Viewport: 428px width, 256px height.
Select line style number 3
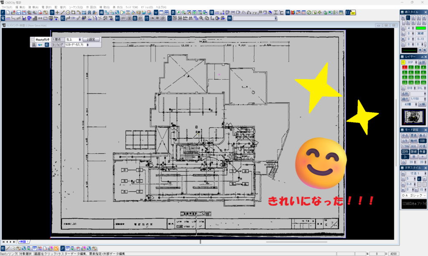coord(419,18)
